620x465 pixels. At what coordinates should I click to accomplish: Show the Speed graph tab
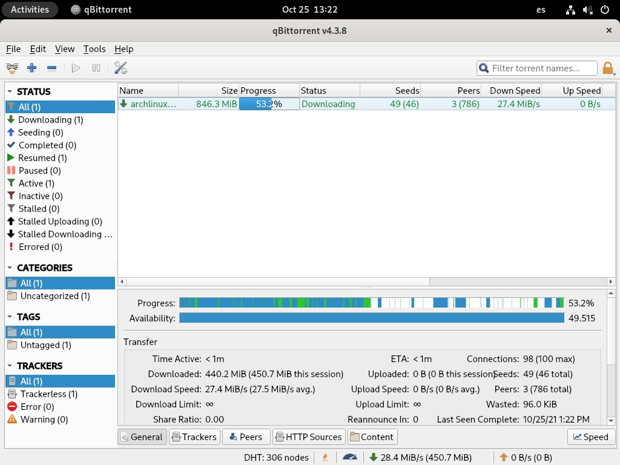pos(591,437)
